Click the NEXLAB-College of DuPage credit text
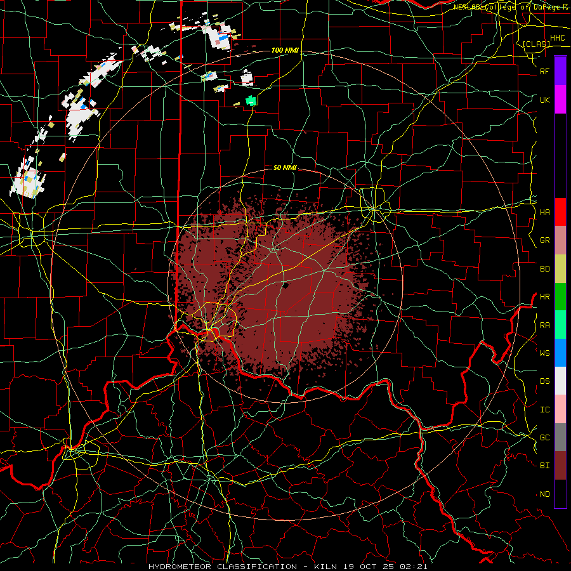Screen dimensions: 571x571 (x=511, y=7)
